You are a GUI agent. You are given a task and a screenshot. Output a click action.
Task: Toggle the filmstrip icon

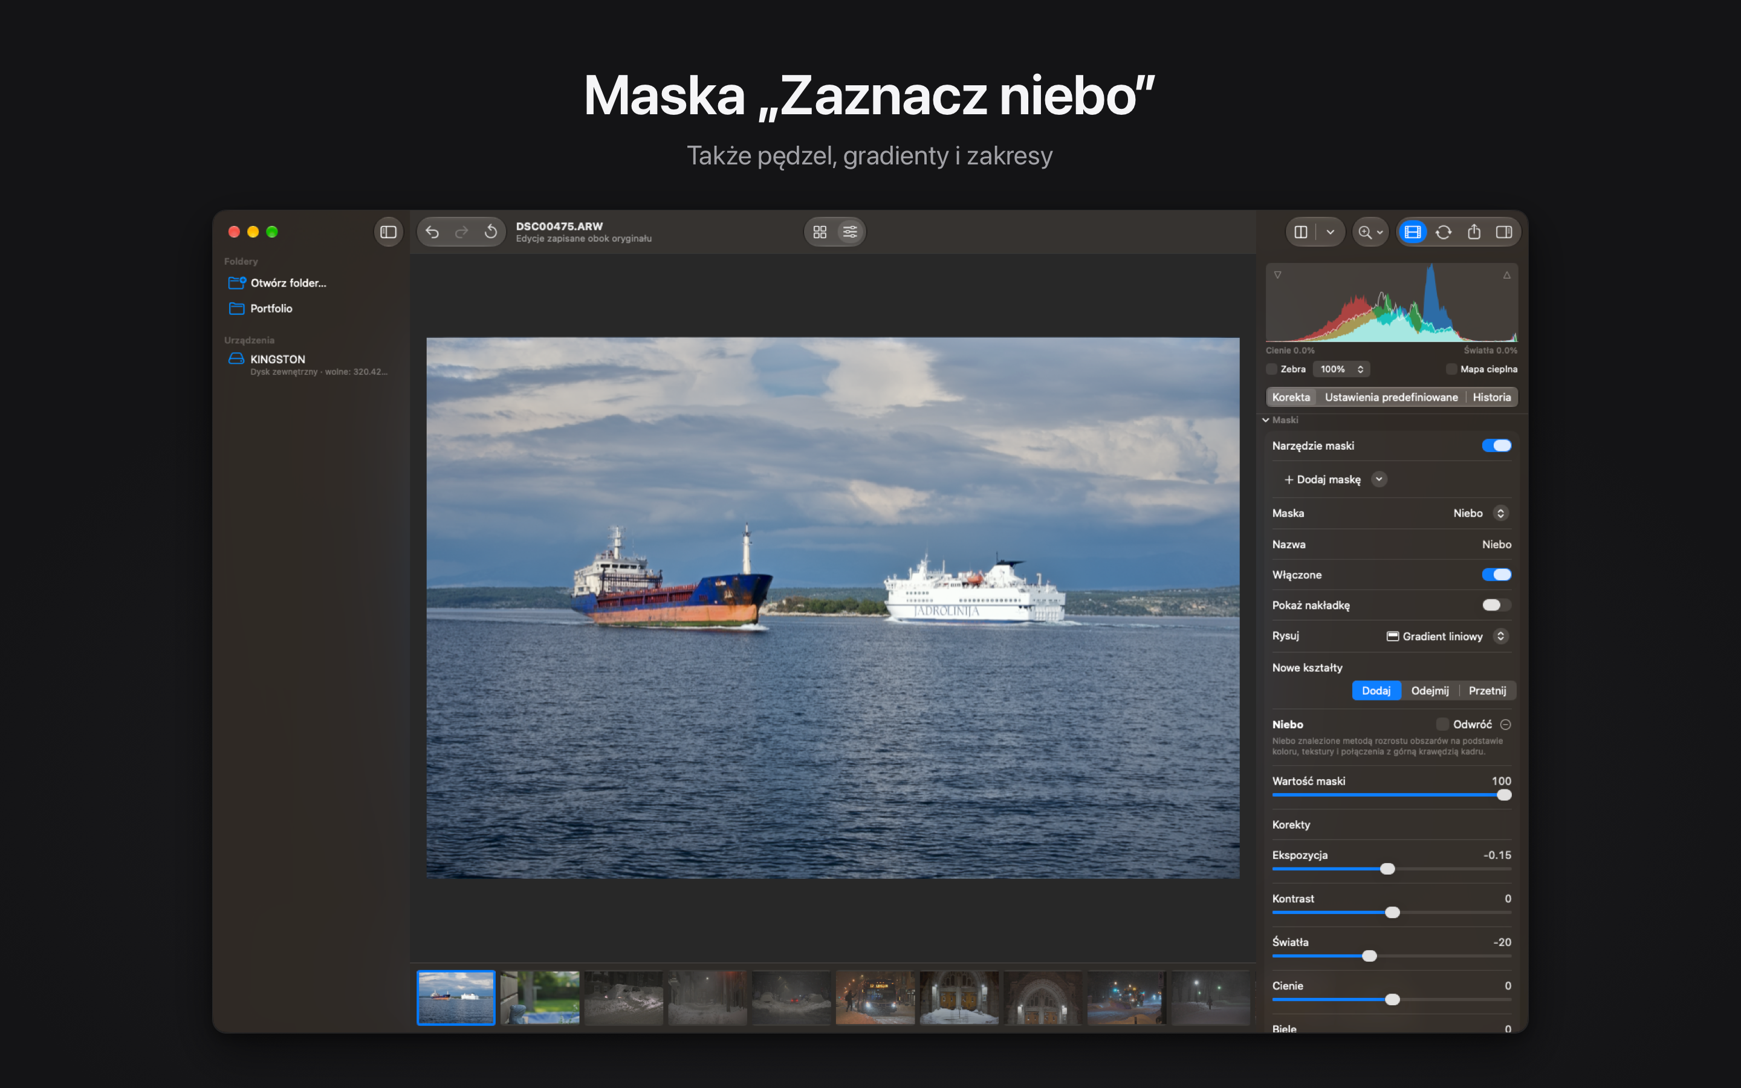click(1412, 232)
